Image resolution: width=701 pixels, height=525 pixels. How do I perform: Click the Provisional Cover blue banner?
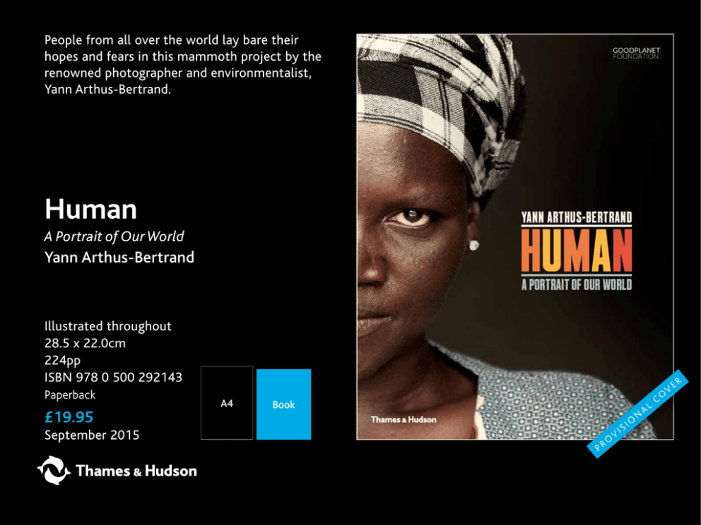tap(637, 414)
